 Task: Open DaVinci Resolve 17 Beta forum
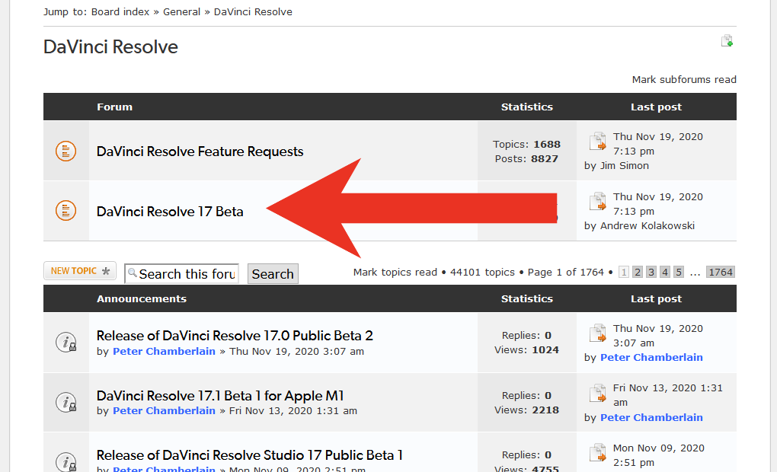[170, 212]
